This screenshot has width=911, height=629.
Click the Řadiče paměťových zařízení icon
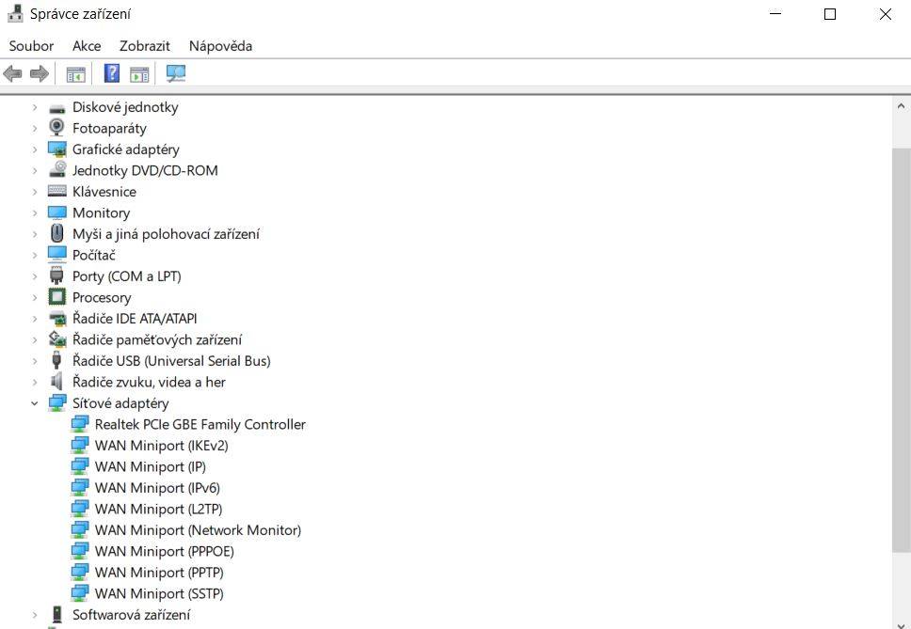pyautogui.click(x=56, y=338)
